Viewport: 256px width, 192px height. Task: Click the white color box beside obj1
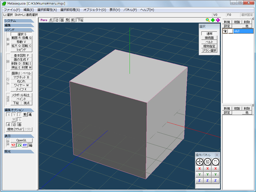point(230,31)
